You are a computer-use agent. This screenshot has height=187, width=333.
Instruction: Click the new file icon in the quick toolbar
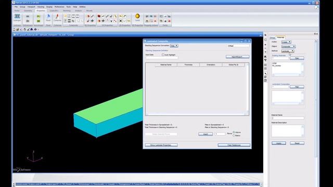14,30
